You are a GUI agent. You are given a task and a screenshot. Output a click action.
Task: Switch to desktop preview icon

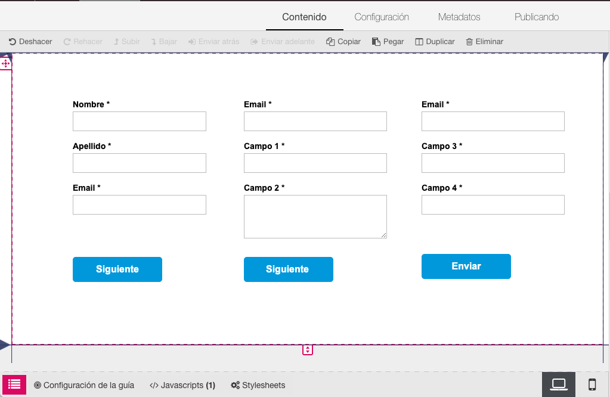pyautogui.click(x=558, y=384)
